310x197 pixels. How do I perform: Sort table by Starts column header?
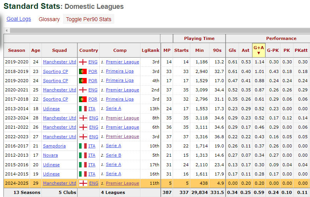coord(181,50)
